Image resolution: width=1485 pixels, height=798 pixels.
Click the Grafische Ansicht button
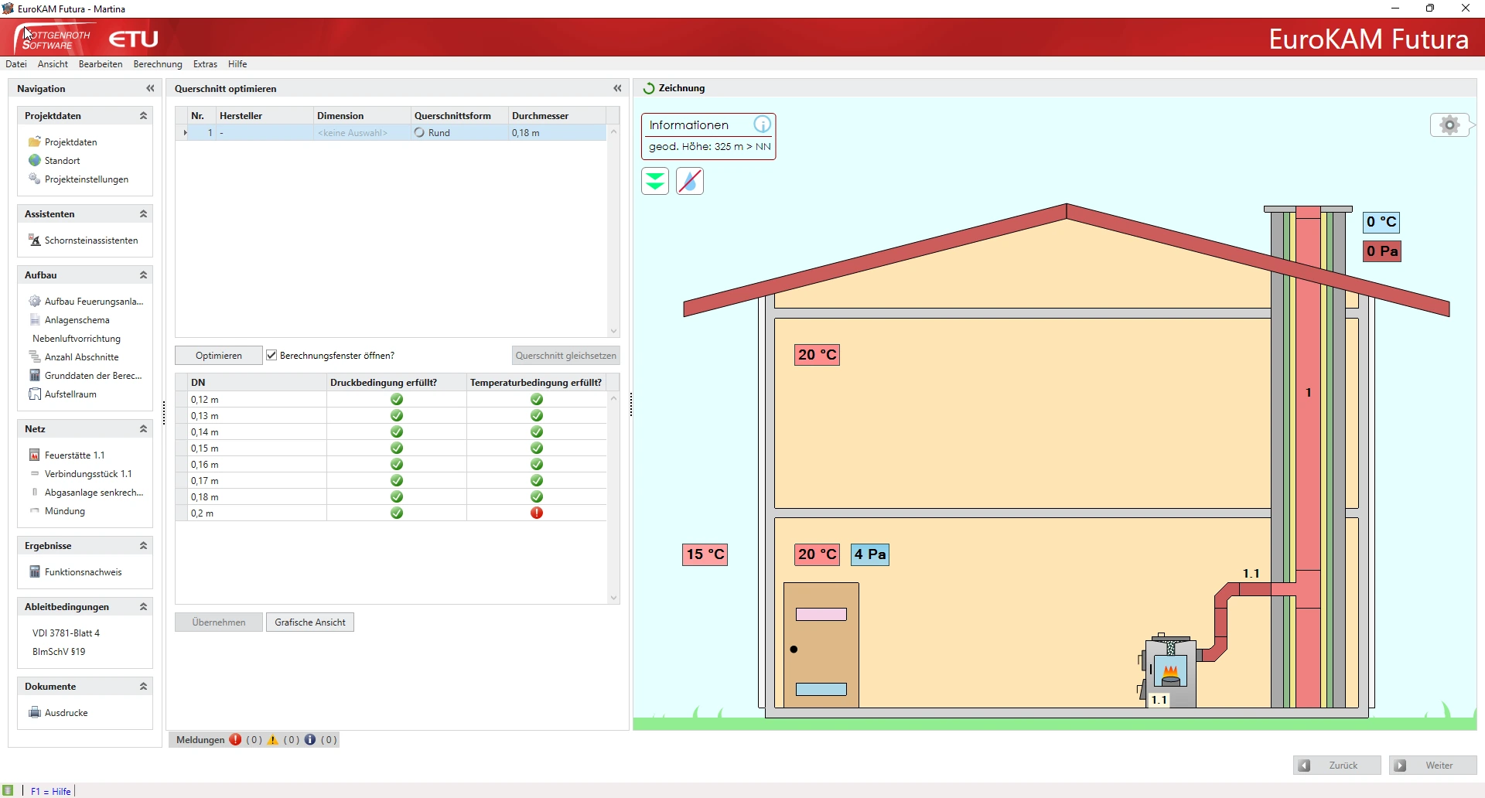[309, 622]
